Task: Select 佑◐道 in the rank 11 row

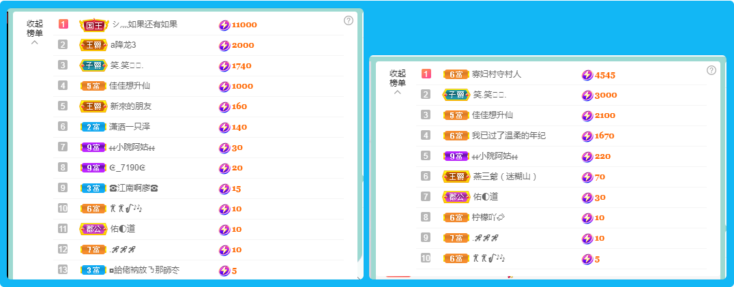Action: pyautogui.click(x=123, y=228)
